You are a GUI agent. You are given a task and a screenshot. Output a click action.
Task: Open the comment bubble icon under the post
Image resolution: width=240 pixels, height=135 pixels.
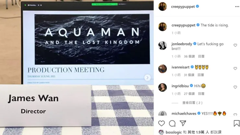pyautogui.click(x=172, y=123)
